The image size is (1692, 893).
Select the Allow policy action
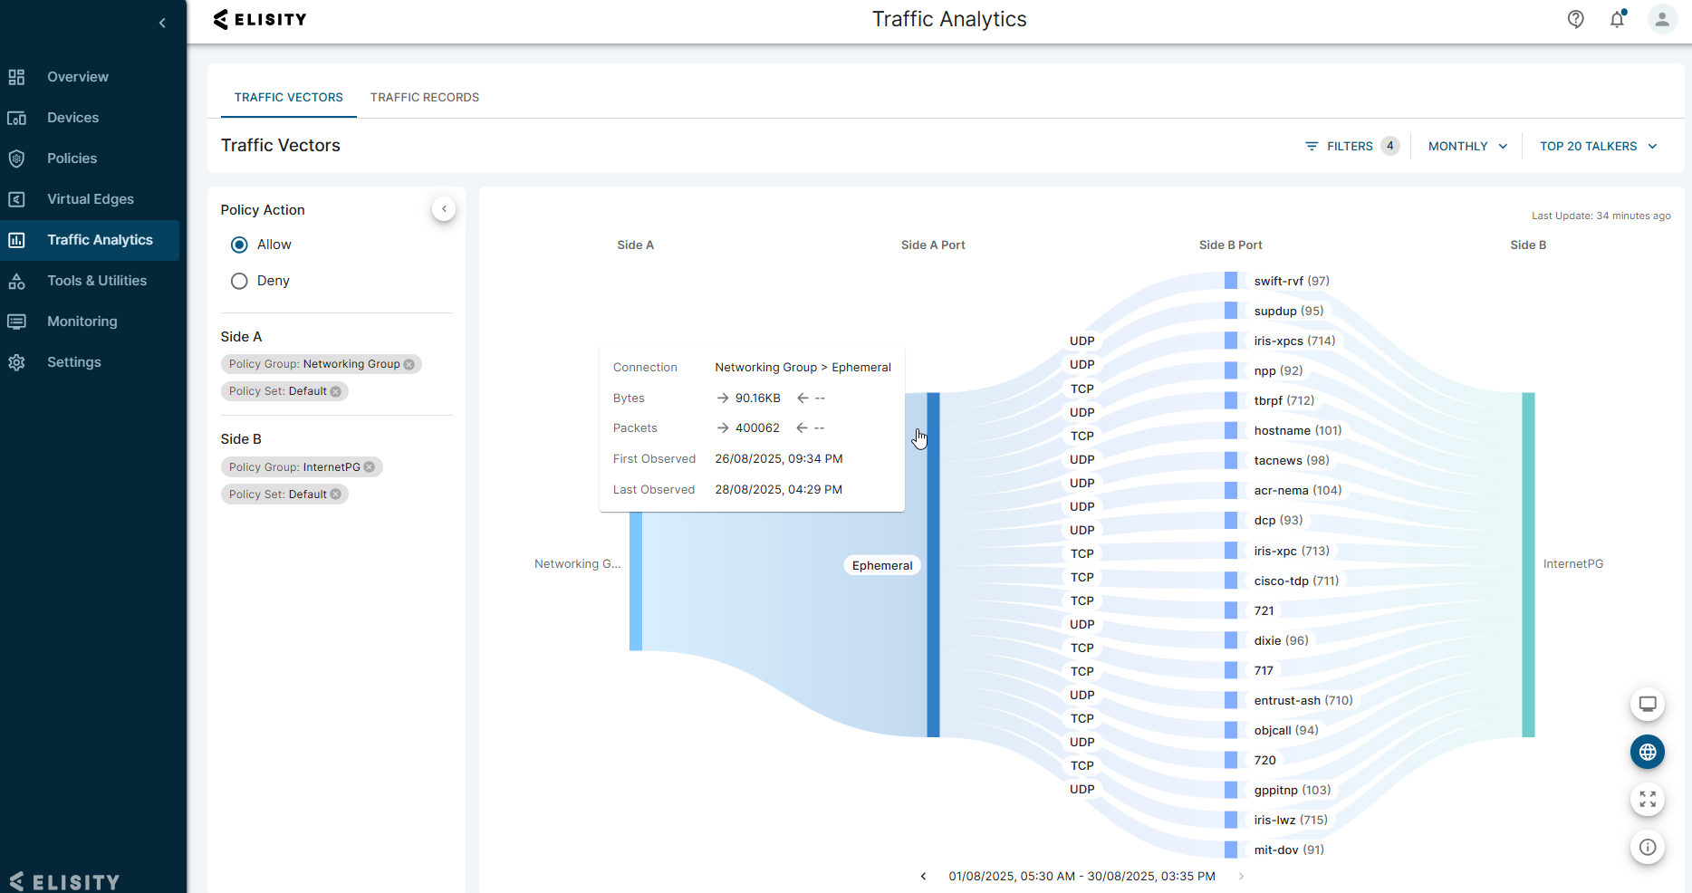pyautogui.click(x=239, y=245)
